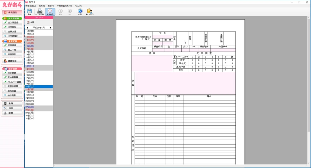Click the 保存 save icon in the toolbar
The width and height of the screenshot is (311, 168).
pyautogui.click(x=29, y=12)
